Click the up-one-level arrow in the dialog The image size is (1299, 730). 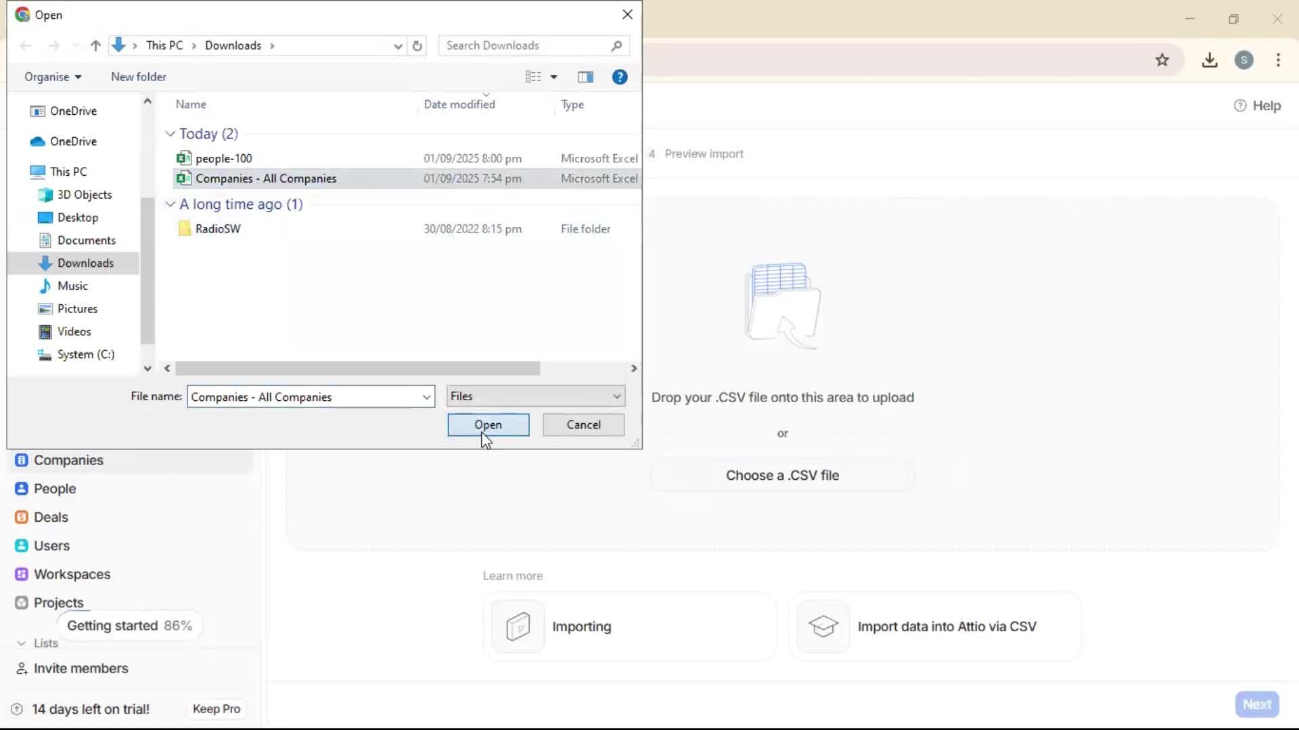coord(95,45)
